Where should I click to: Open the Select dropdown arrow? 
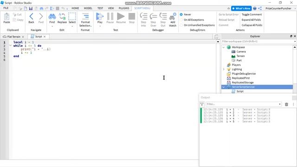[72, 26]
